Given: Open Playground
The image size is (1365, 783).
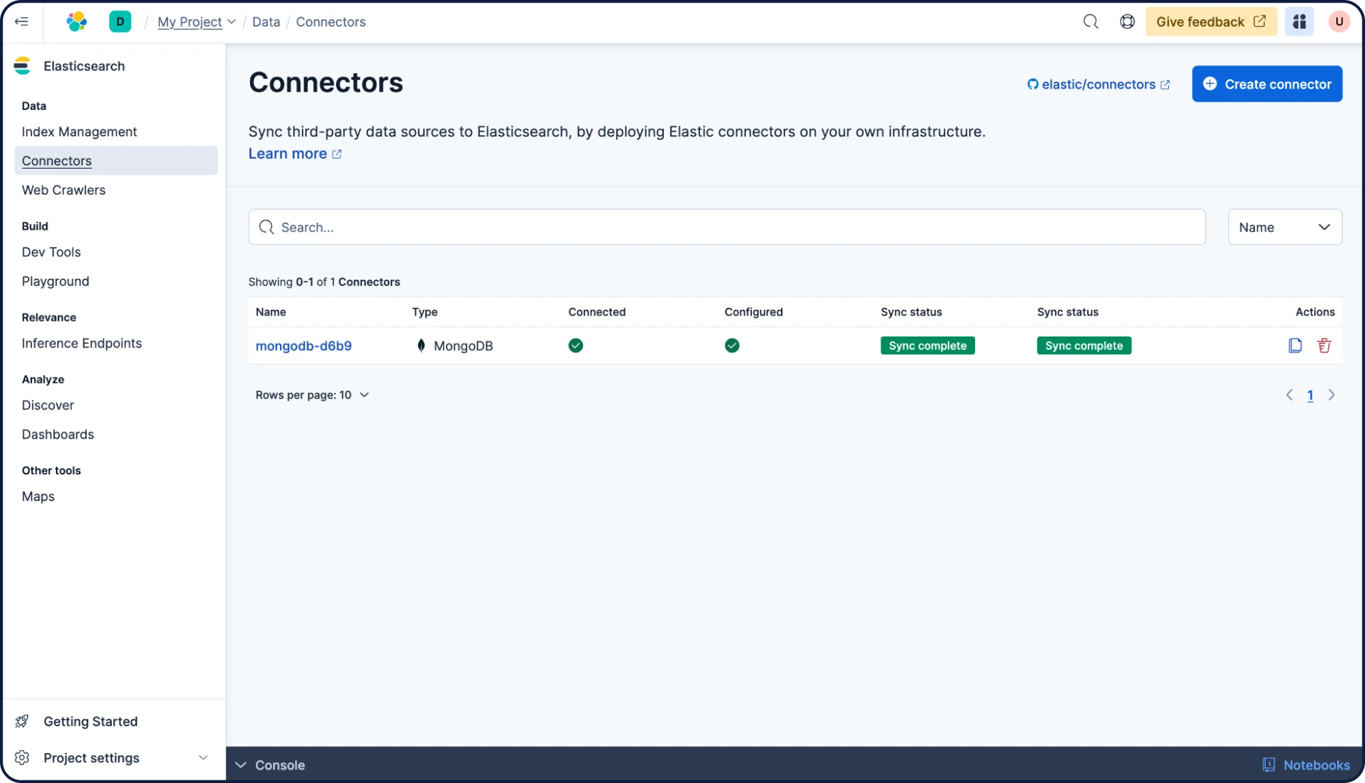Looking at the screenshot, I should click(55, 281).
